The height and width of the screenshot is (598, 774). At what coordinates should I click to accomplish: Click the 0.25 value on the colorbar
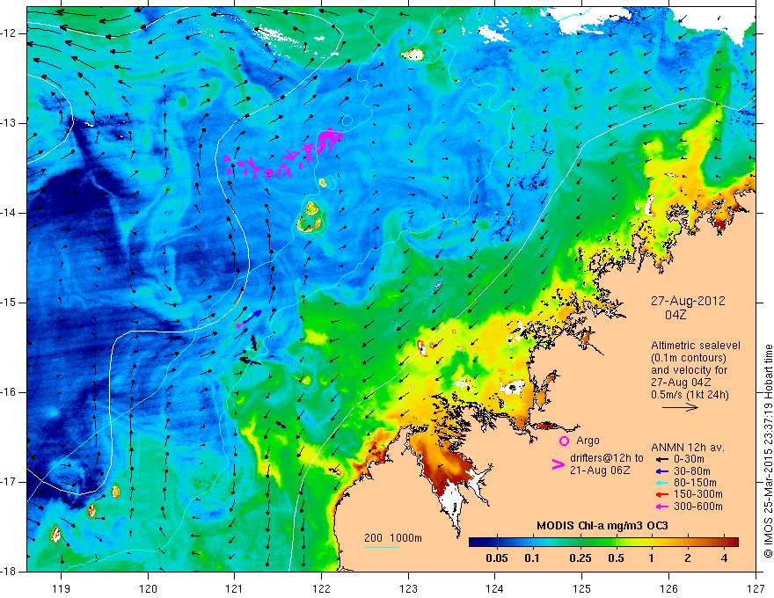pyautogui.click(x=580, y=558)
